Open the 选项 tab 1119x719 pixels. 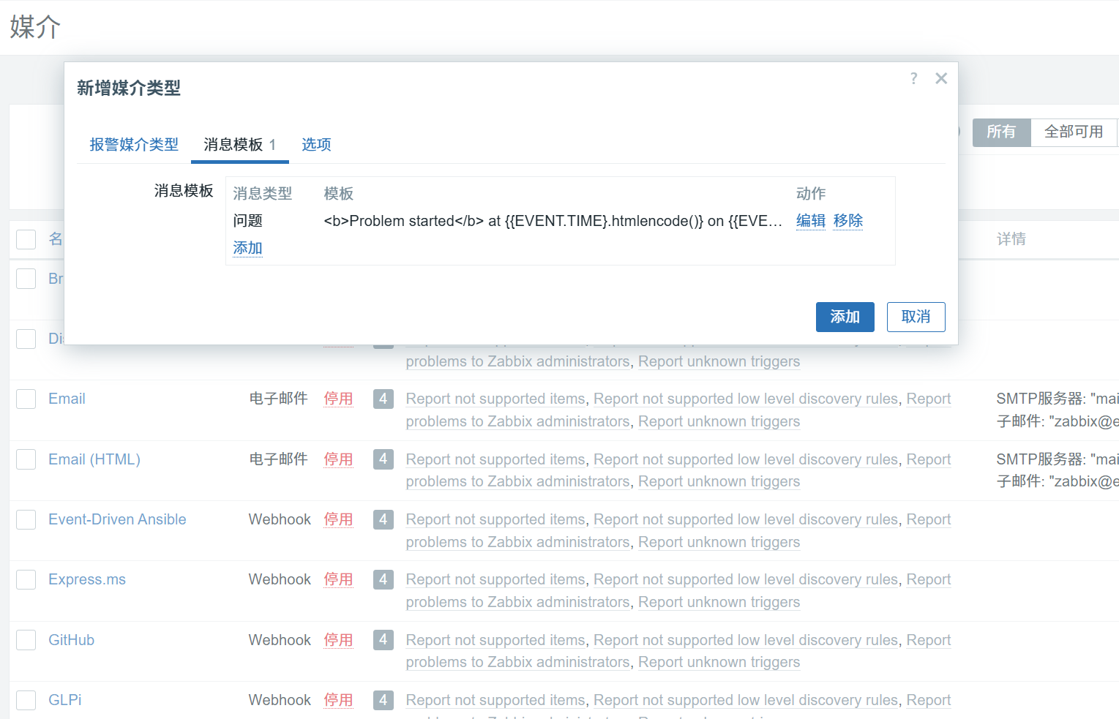coord(316,144)
